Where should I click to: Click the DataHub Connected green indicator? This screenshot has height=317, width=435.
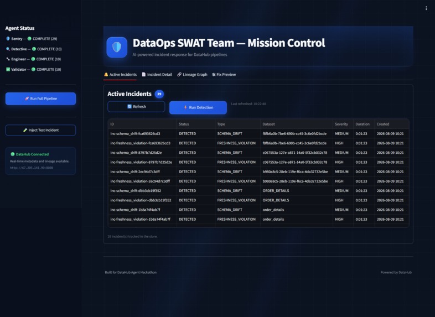click(x=13, y=154)
